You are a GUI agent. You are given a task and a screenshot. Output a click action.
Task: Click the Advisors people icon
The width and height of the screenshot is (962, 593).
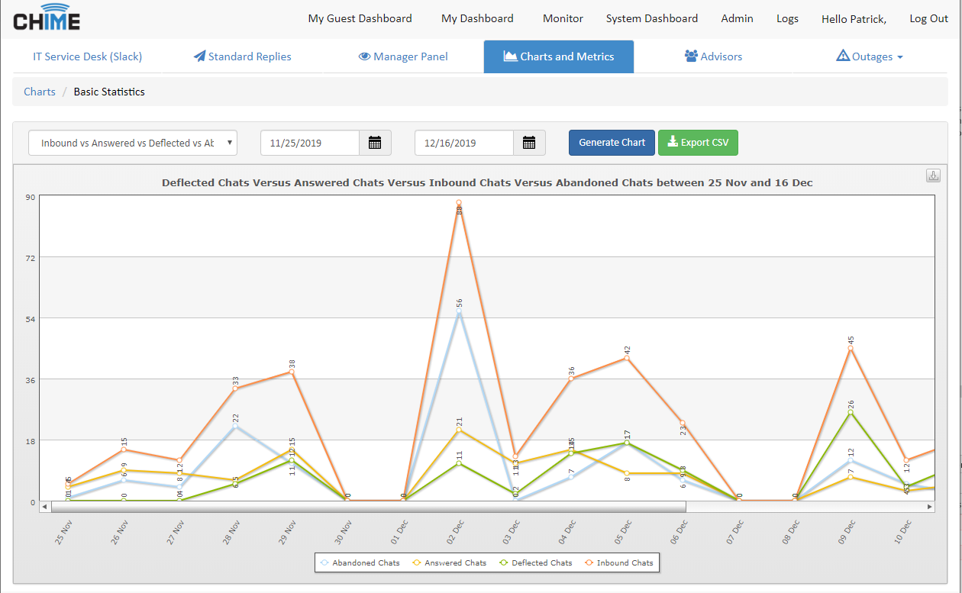(691, 56)
